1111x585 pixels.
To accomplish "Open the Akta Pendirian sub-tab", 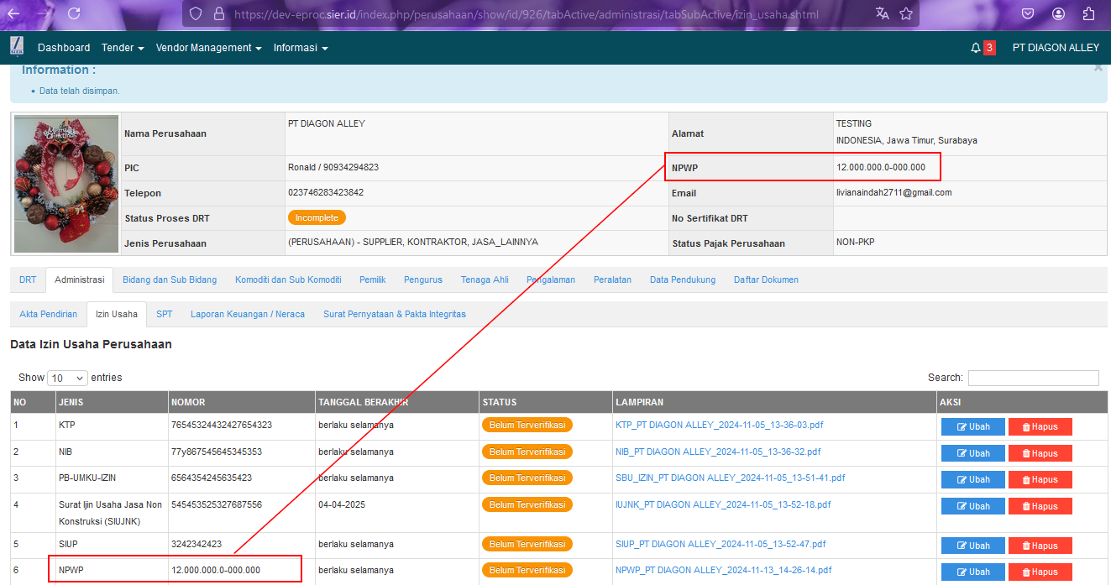I will (x=48, y=314).
